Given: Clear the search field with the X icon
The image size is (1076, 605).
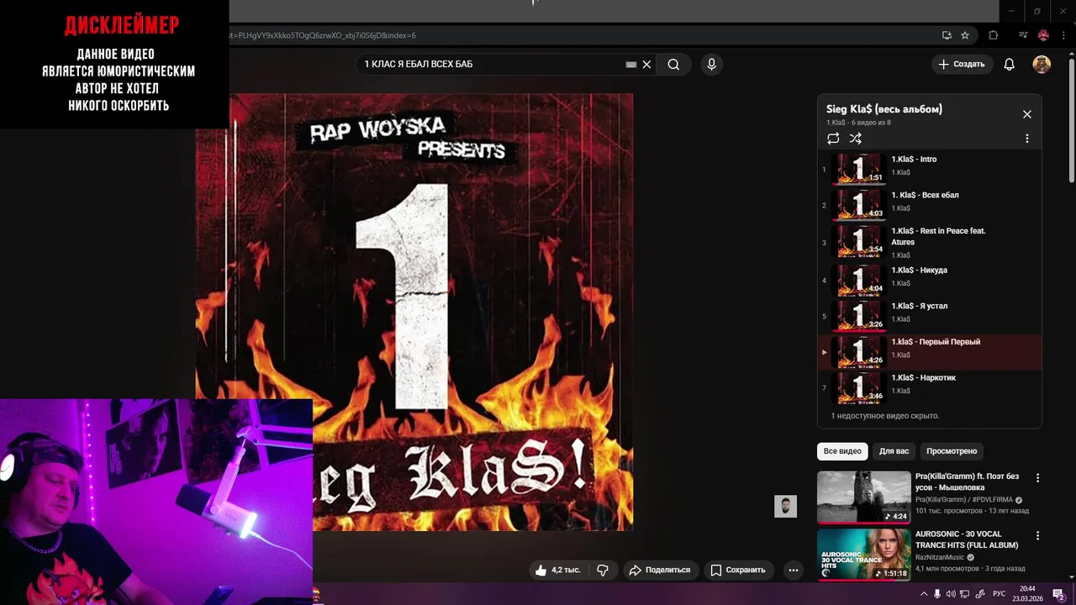Looking at the screenshot, I should coord(646,65).
